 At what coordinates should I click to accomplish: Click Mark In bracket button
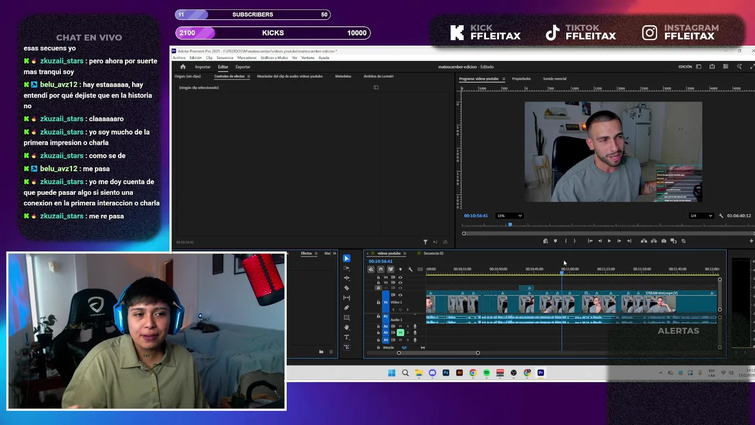tap(566, 241)
